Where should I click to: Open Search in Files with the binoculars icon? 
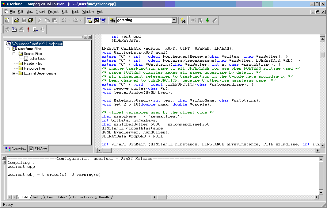click(113, 20)
